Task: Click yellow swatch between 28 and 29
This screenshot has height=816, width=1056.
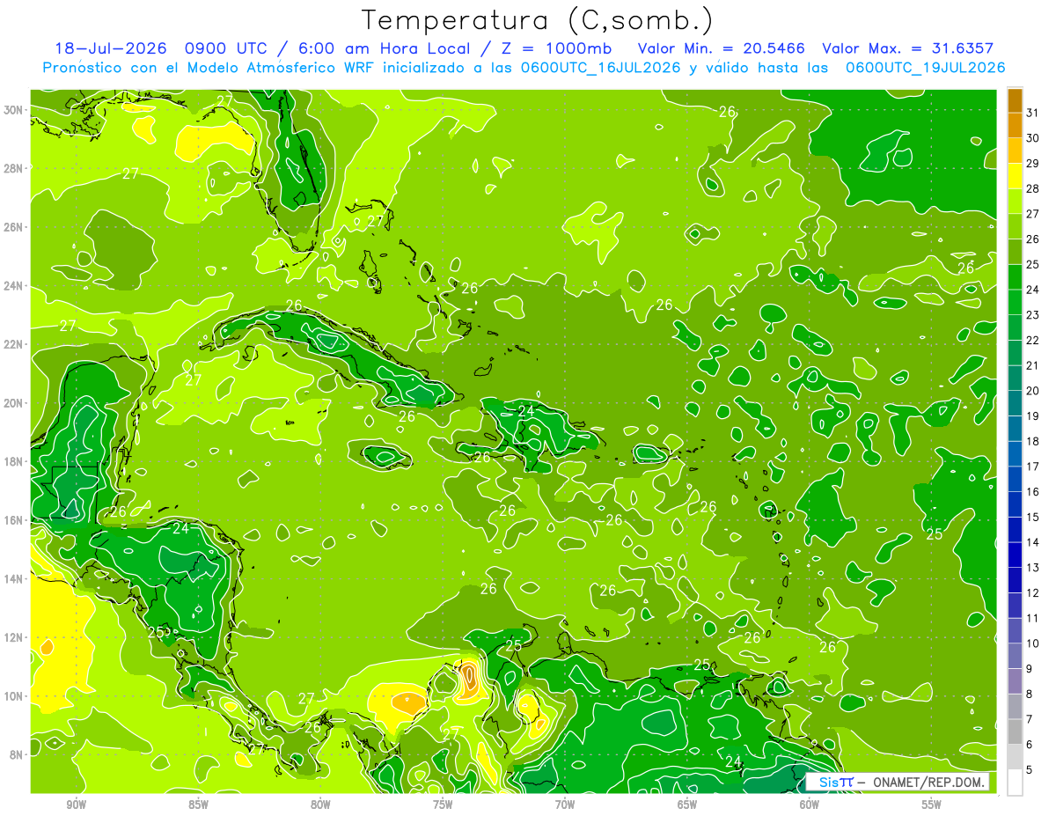Action: 1015,176
